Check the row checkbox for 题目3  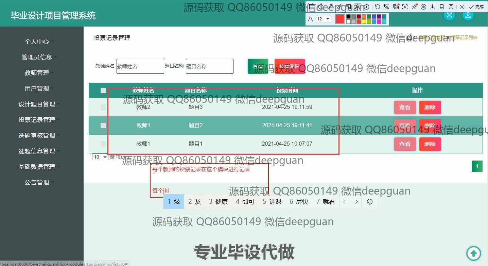pos(103,107)
